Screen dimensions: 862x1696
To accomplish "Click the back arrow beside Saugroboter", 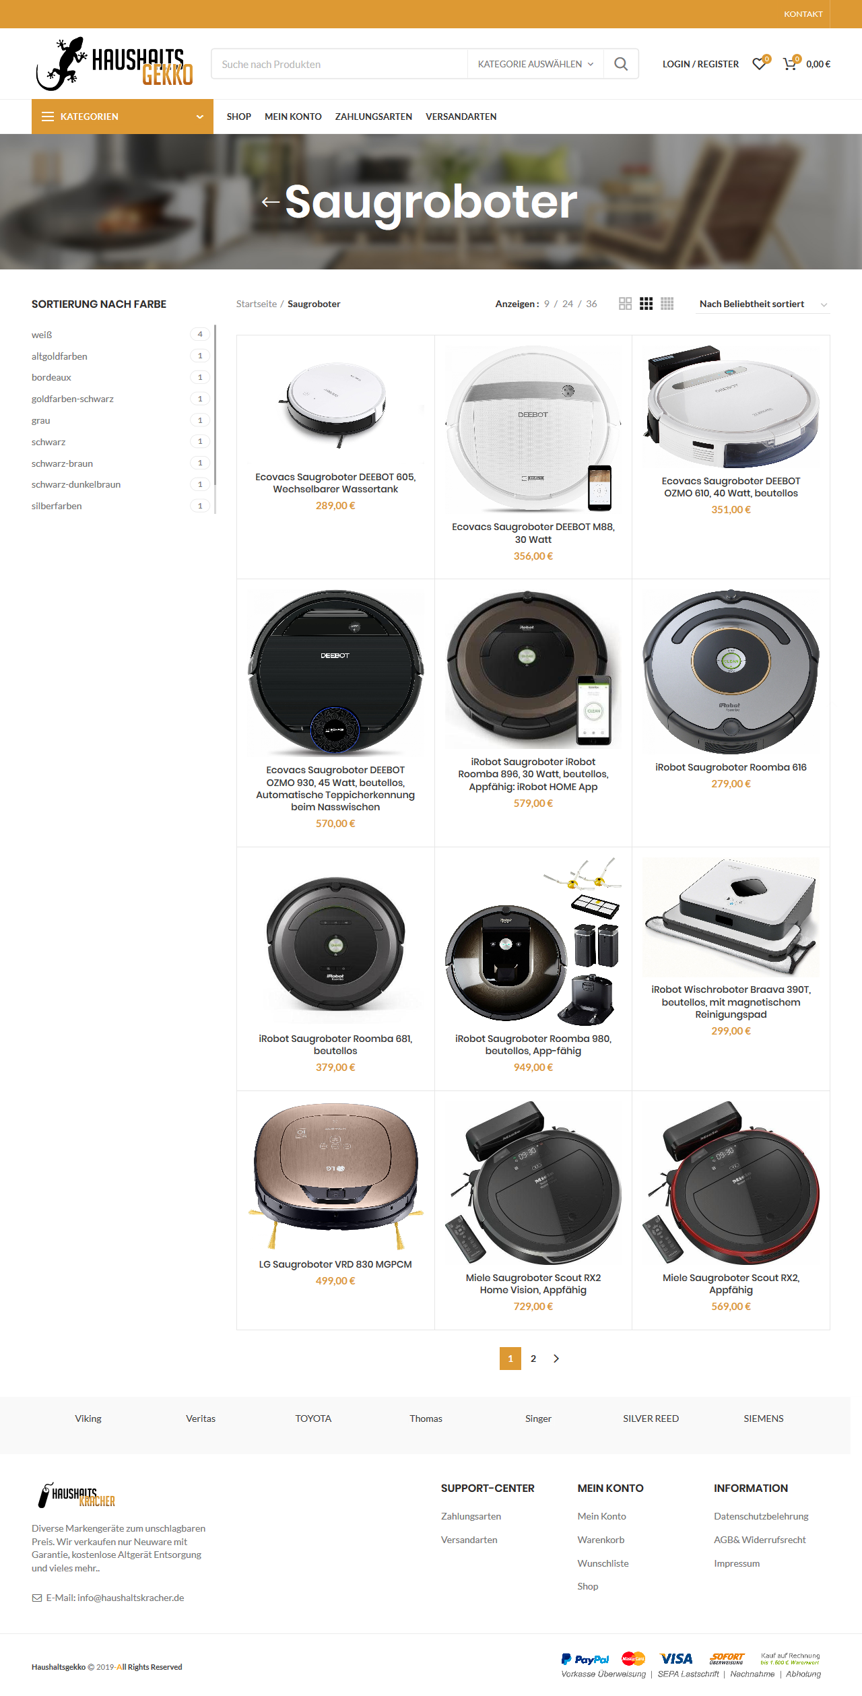I will pyautogui.click(x=270, y=202).
